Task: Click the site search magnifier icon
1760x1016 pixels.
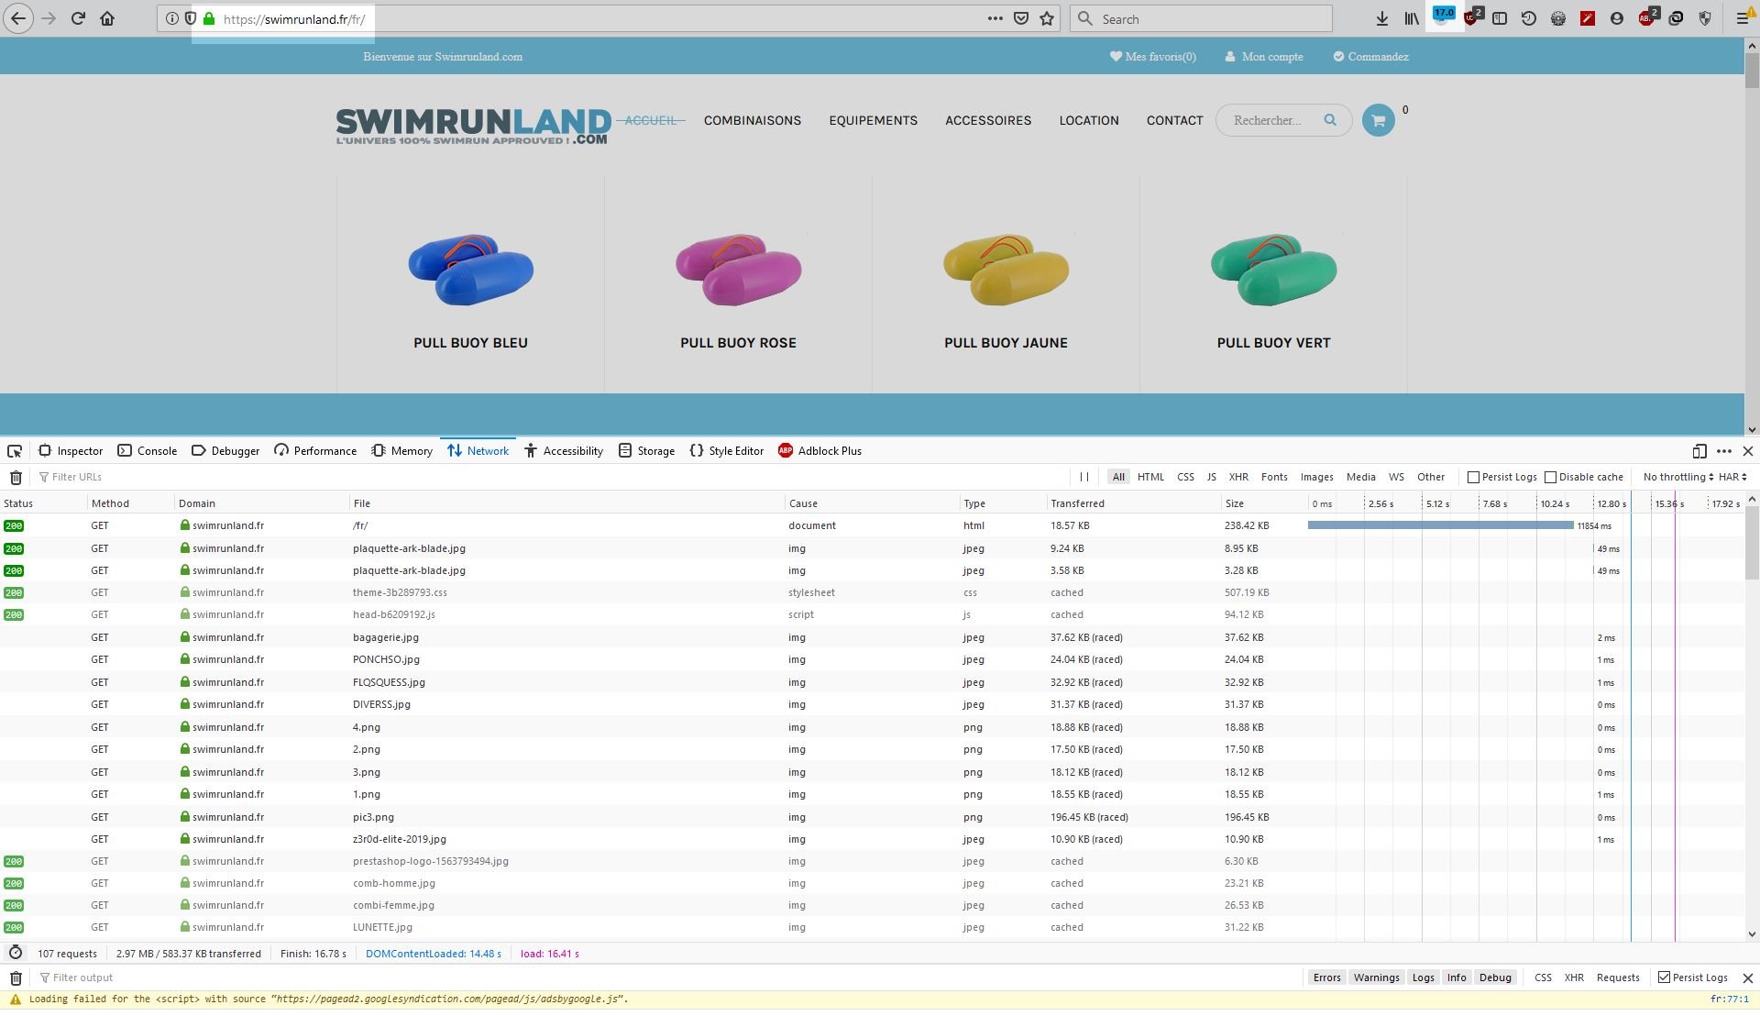Action: point(1330,120)
